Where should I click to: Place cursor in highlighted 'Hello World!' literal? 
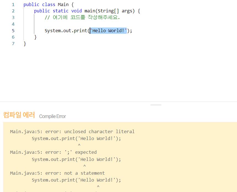[108, 31]
